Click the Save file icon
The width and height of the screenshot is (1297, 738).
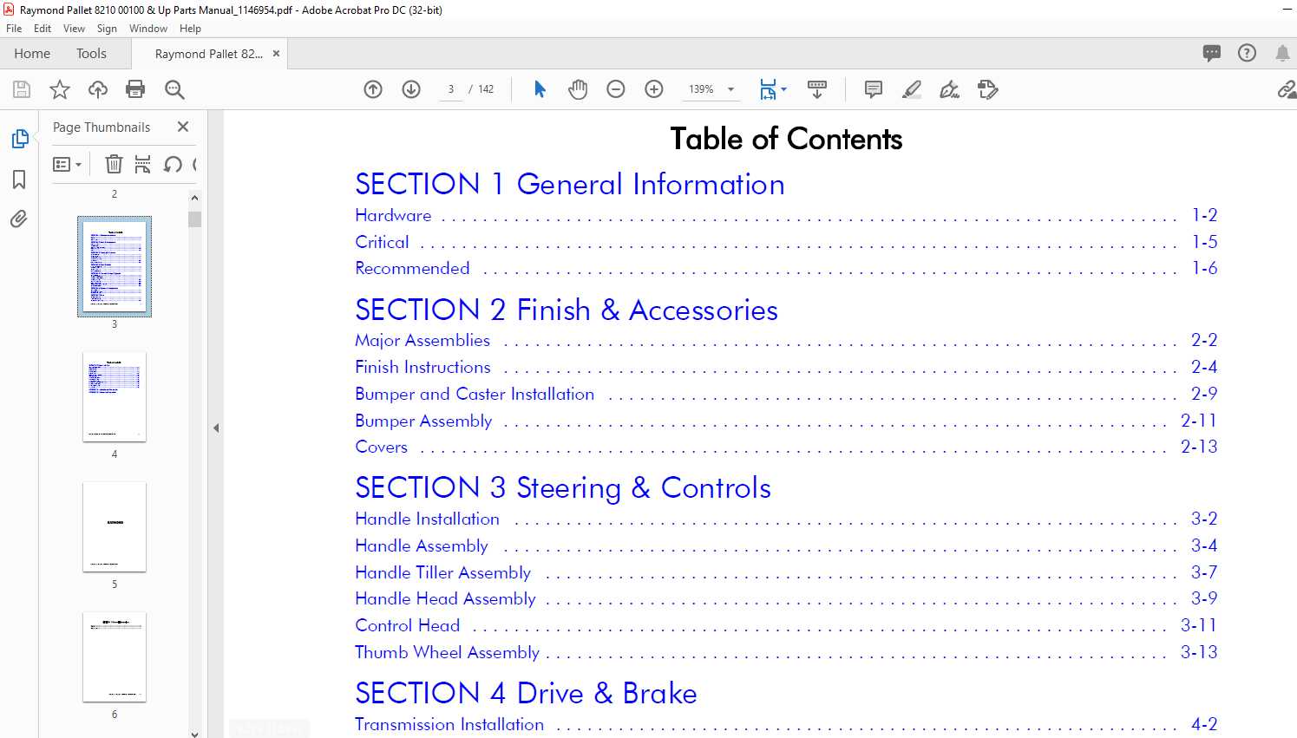pos(22,89)
